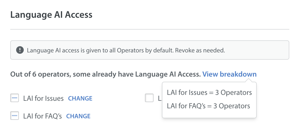The image size is (299, 129).
Task: Open the View breakdown link
Action: click(x=230, y=74)
